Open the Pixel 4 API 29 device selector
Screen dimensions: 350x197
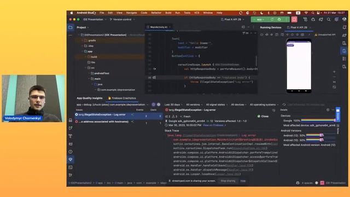[x=232, y=20]
